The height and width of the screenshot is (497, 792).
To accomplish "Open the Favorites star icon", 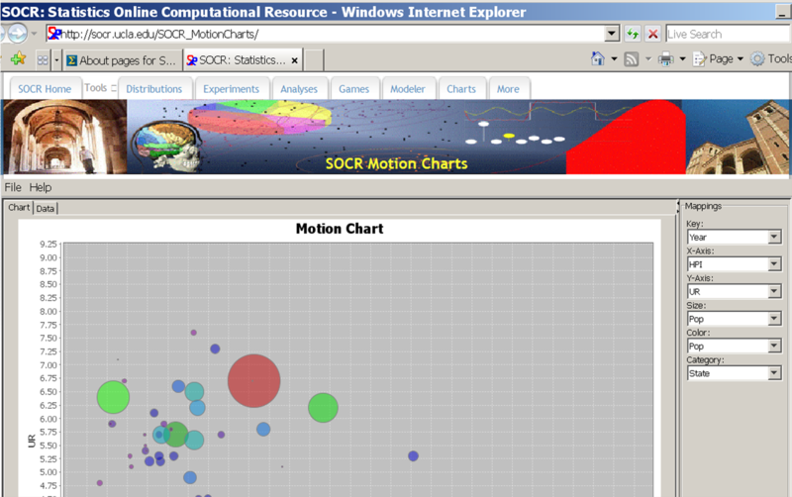I will point(18,59).
